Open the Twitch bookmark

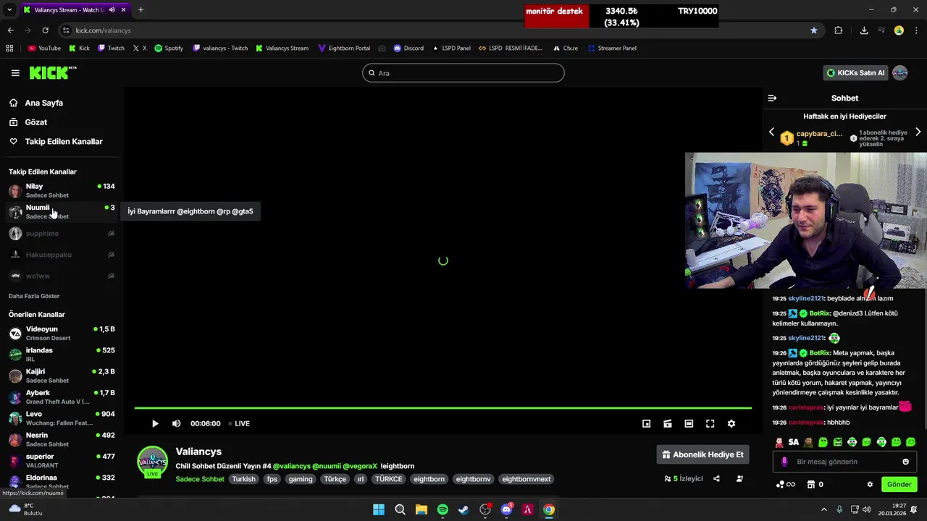coord(111,48)
